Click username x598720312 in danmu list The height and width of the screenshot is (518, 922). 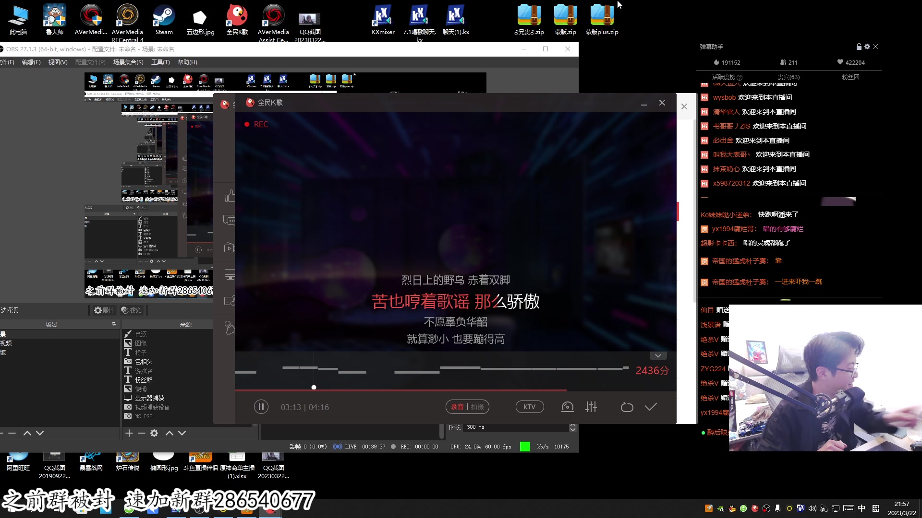(731, 183)
